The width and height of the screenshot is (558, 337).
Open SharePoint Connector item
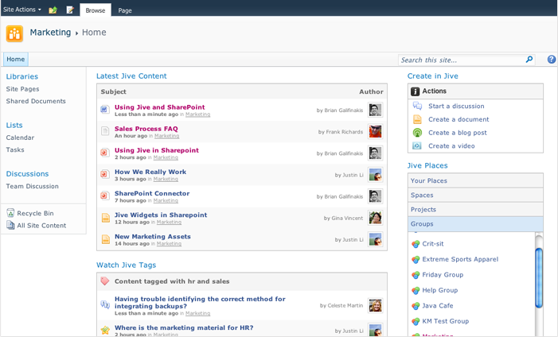[152, 193]
